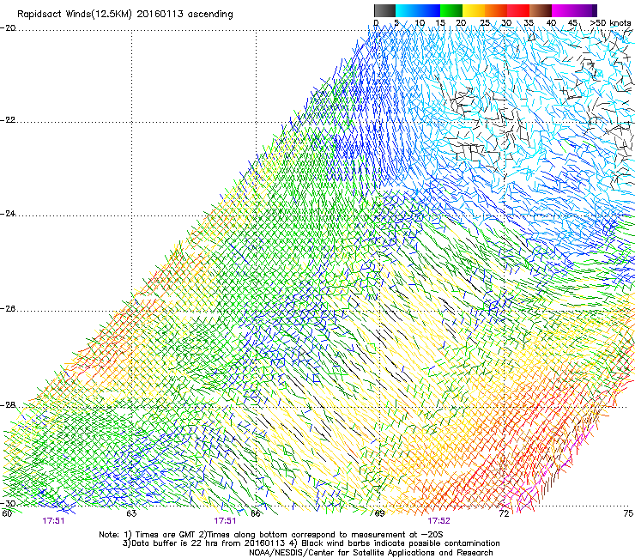Click the "-30" latitude axis label
This screenshot has height=558, width=635.
8,503
